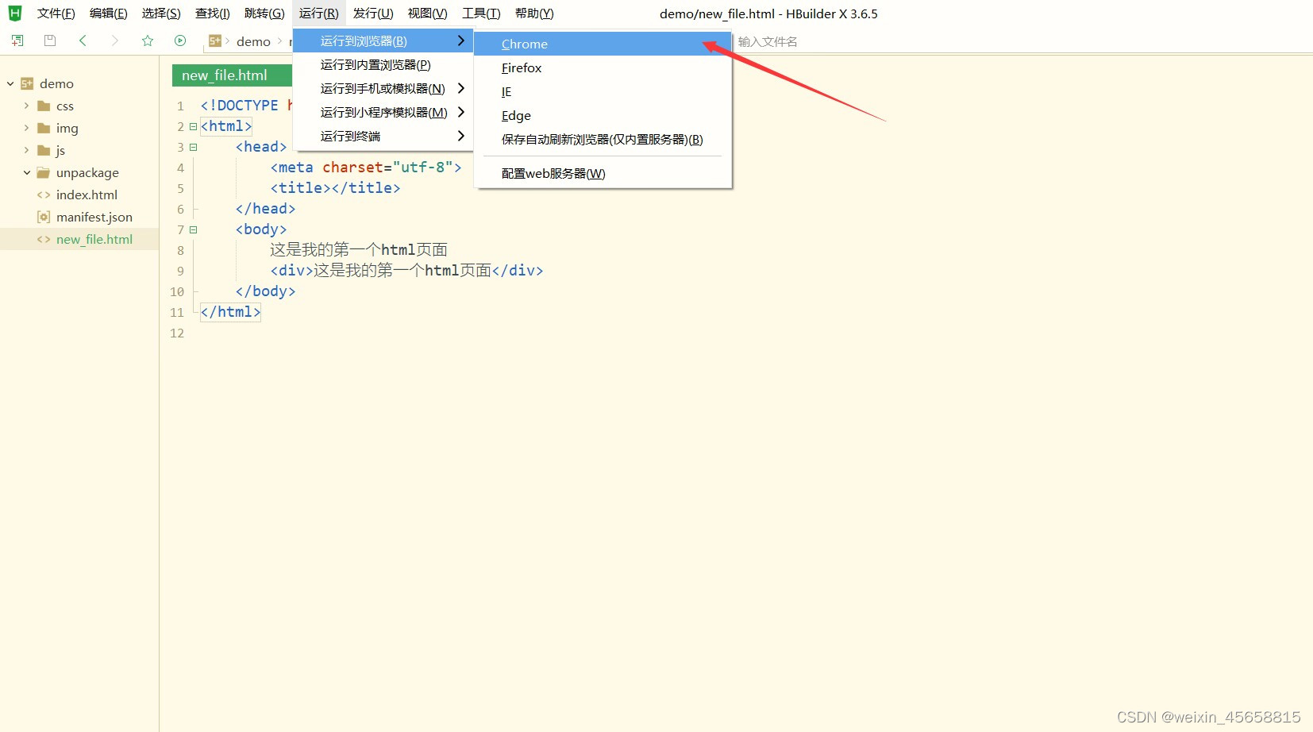Click the demo project root icon
Viewport: 1313px width, 732px height.
coord(27,83)
